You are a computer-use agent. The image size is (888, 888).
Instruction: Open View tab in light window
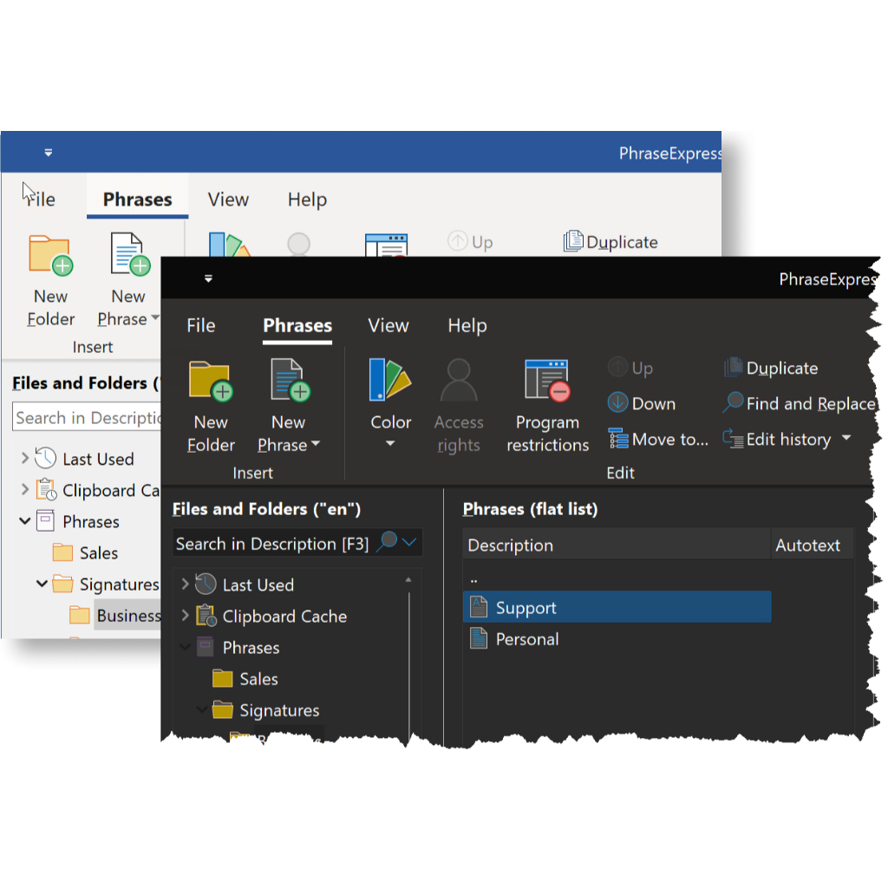228,199
